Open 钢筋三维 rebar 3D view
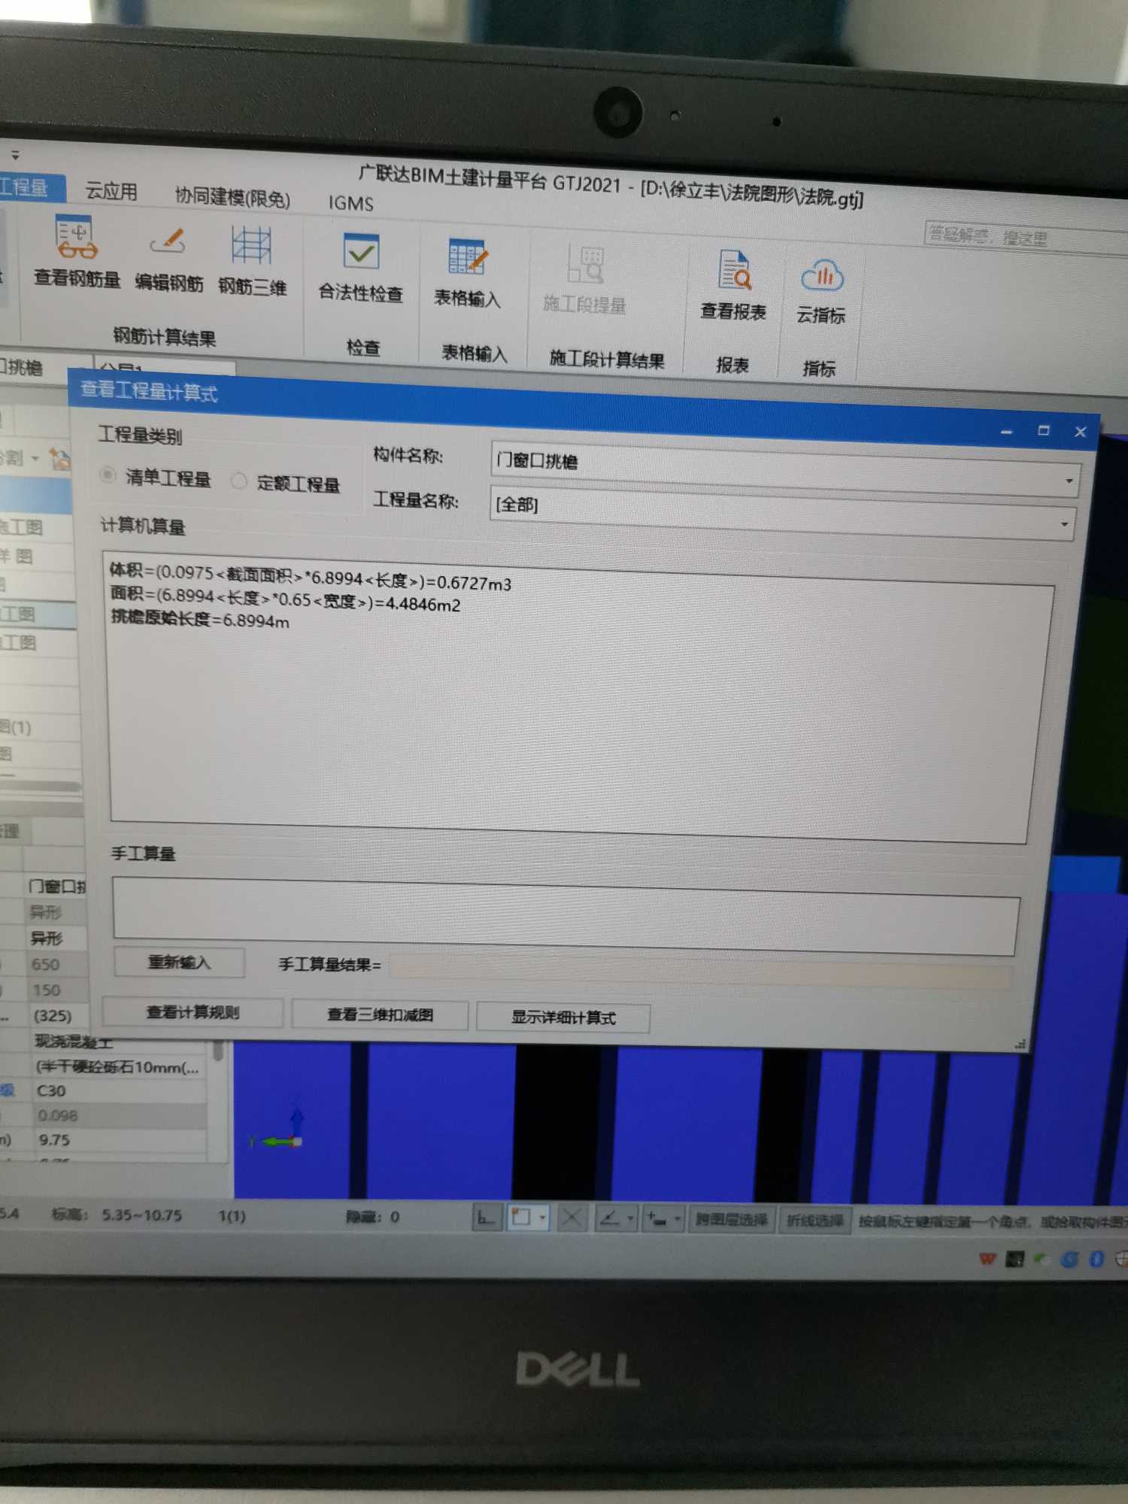The width and height of the screenshot is (1128, 1504). click(x=252, y=261)
